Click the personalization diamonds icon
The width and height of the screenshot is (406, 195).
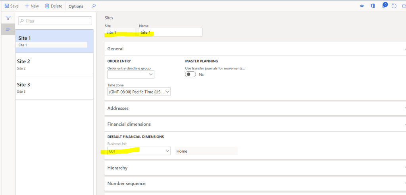click(x=362, y=6)
